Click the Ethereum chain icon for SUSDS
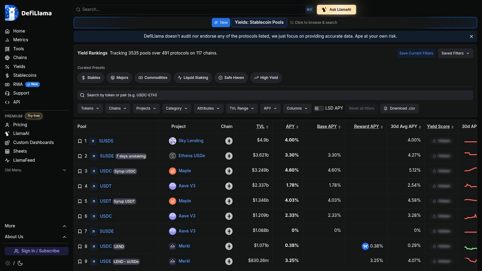Screen dimensions: 482x271 pyautogui.click(x=229, y=141)
